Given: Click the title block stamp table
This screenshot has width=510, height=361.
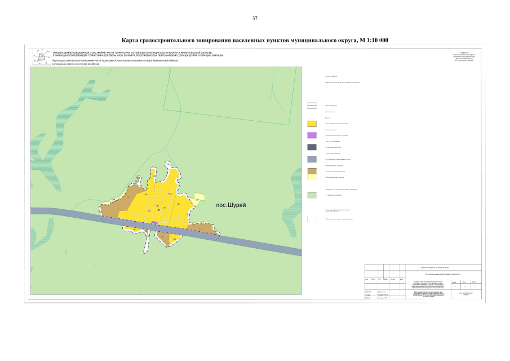Looking at the screenshot, I should [x=423, y=281].
